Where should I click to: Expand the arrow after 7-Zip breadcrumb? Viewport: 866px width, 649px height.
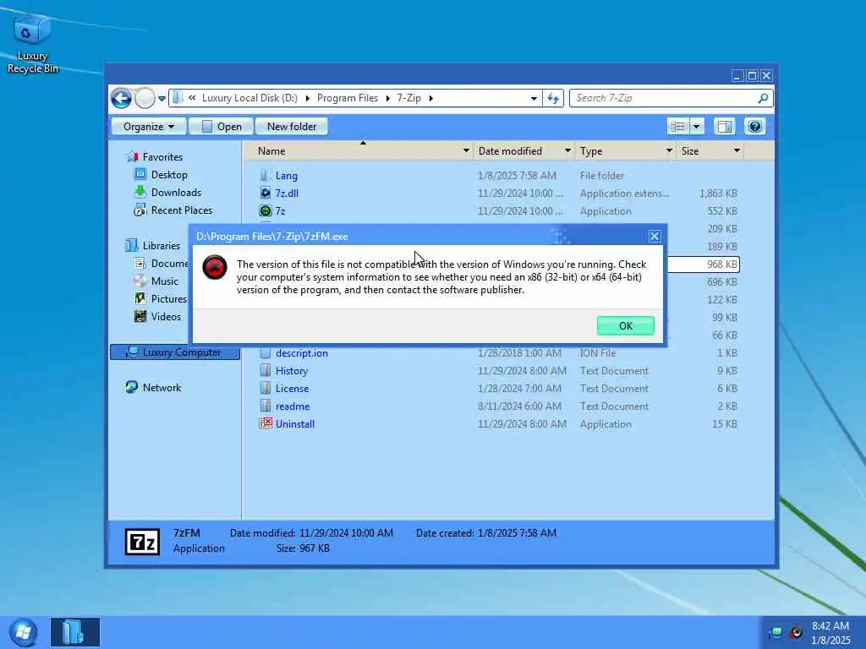tap(430, 98)
